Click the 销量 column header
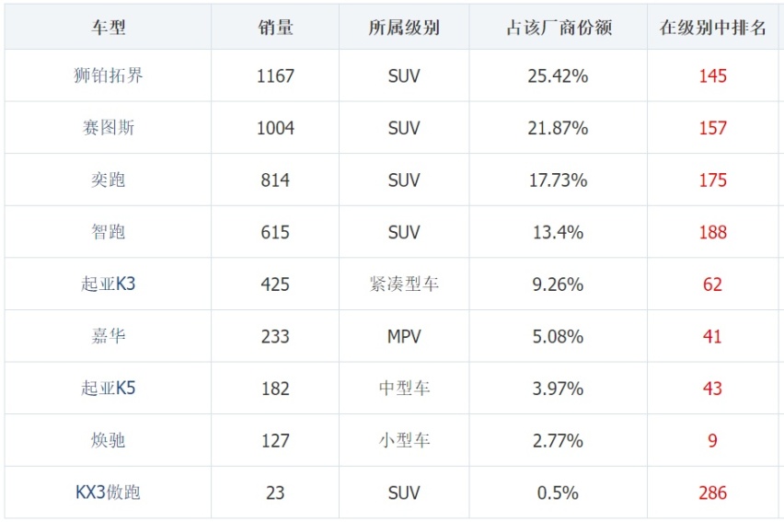The image size is (784, 522). tap(275, 27)
